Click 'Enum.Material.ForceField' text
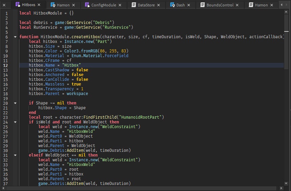Image resolution: width=291 pixels, height=191 pixels. (100, 55)
